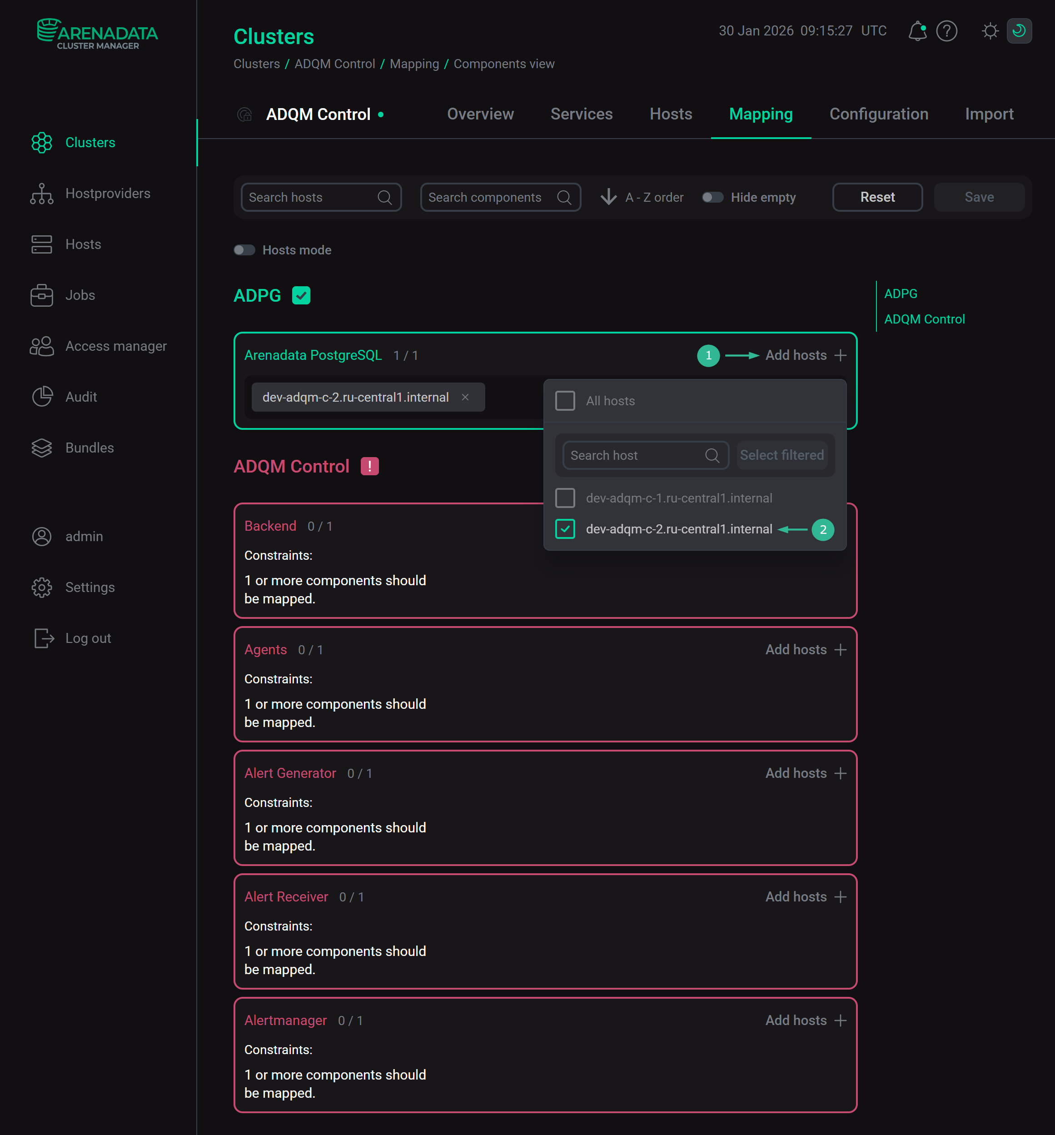Select the Hostproviders sidebar icon
Viewport: 1055px width, 1135px height.
(42, 194)
